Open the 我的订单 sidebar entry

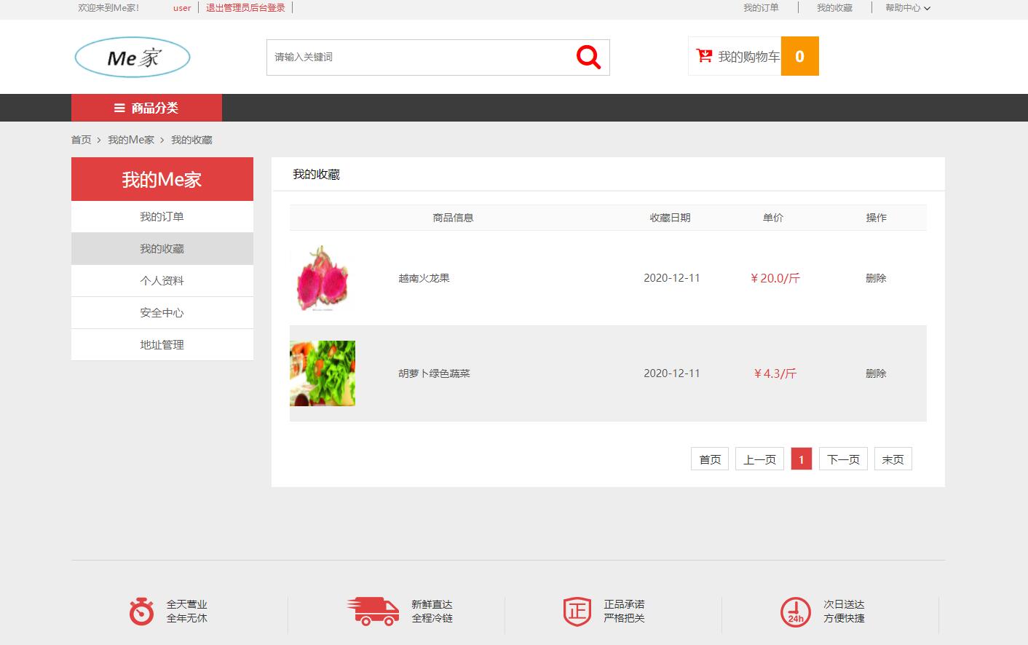coord(162,216)
